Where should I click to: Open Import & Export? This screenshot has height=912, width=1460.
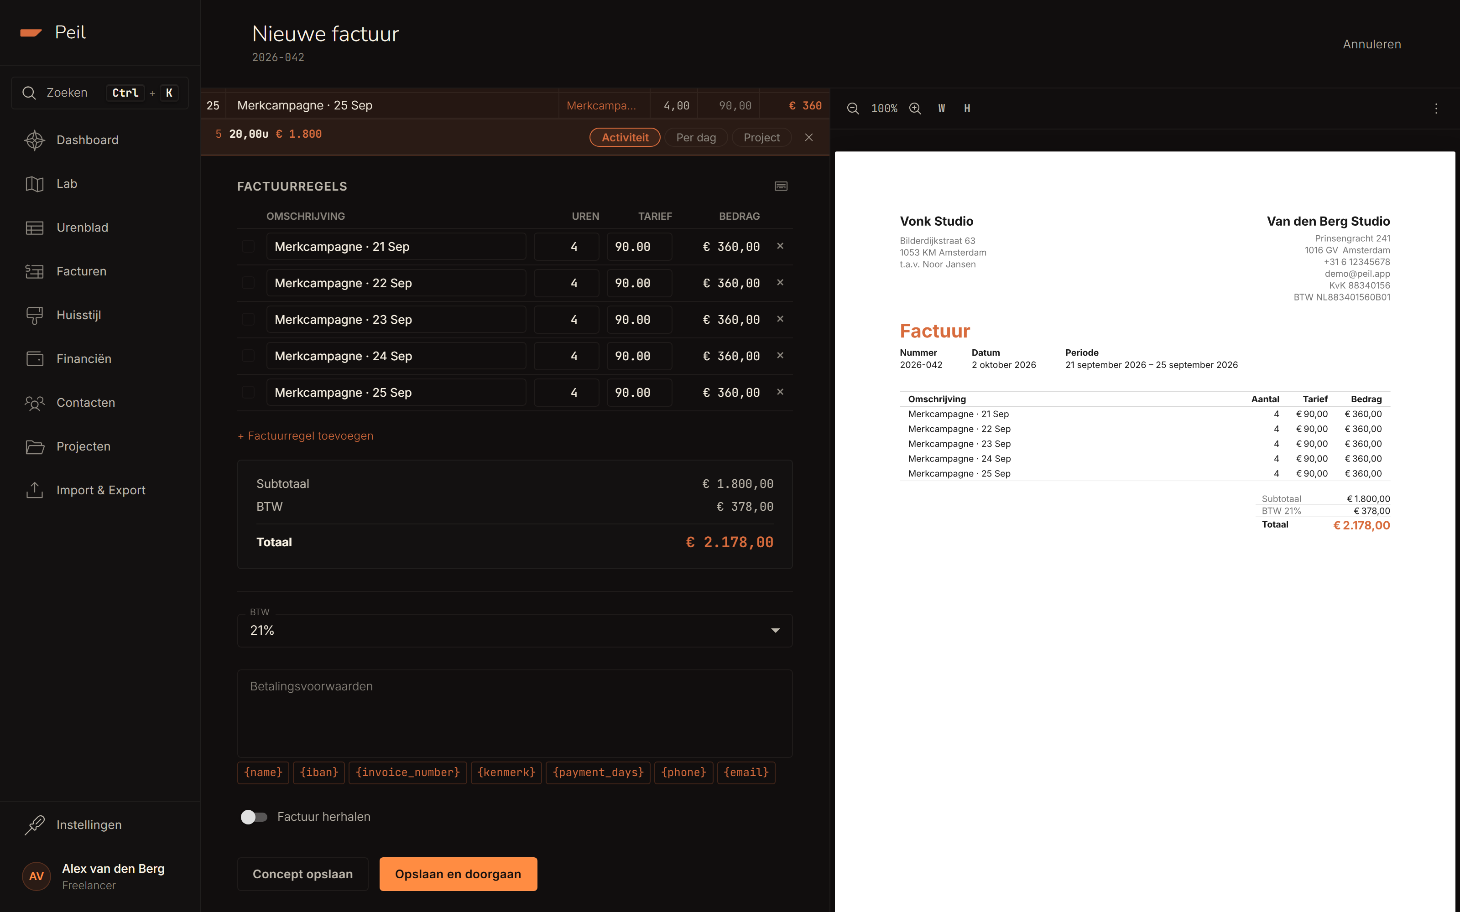click(100, 490)
